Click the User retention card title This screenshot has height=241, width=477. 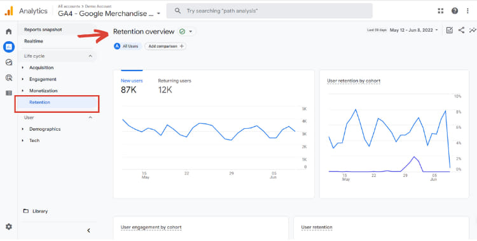317,227
